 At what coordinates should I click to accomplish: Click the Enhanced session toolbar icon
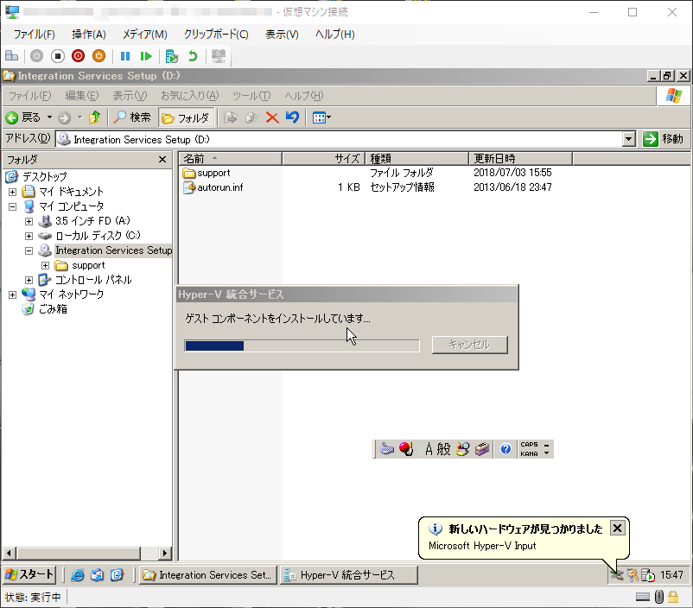click(219, 56)
